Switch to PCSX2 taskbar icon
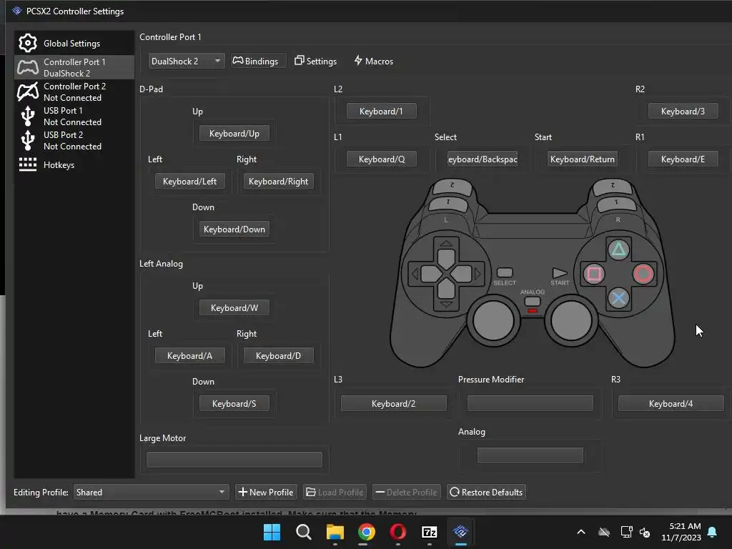732x549 pixels. pyautogui.click(x=461, y=532)
